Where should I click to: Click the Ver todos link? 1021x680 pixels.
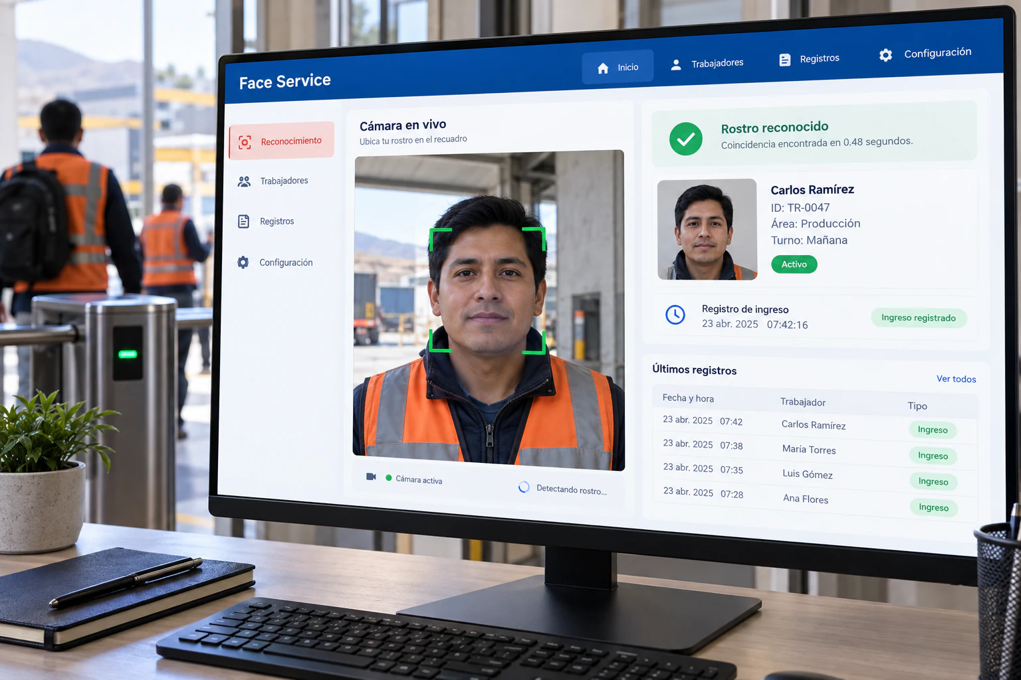pos(956,379)
